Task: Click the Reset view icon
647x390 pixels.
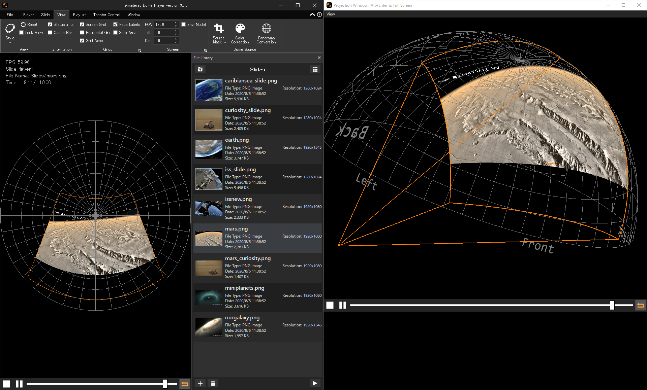Action: click(23, 25)
